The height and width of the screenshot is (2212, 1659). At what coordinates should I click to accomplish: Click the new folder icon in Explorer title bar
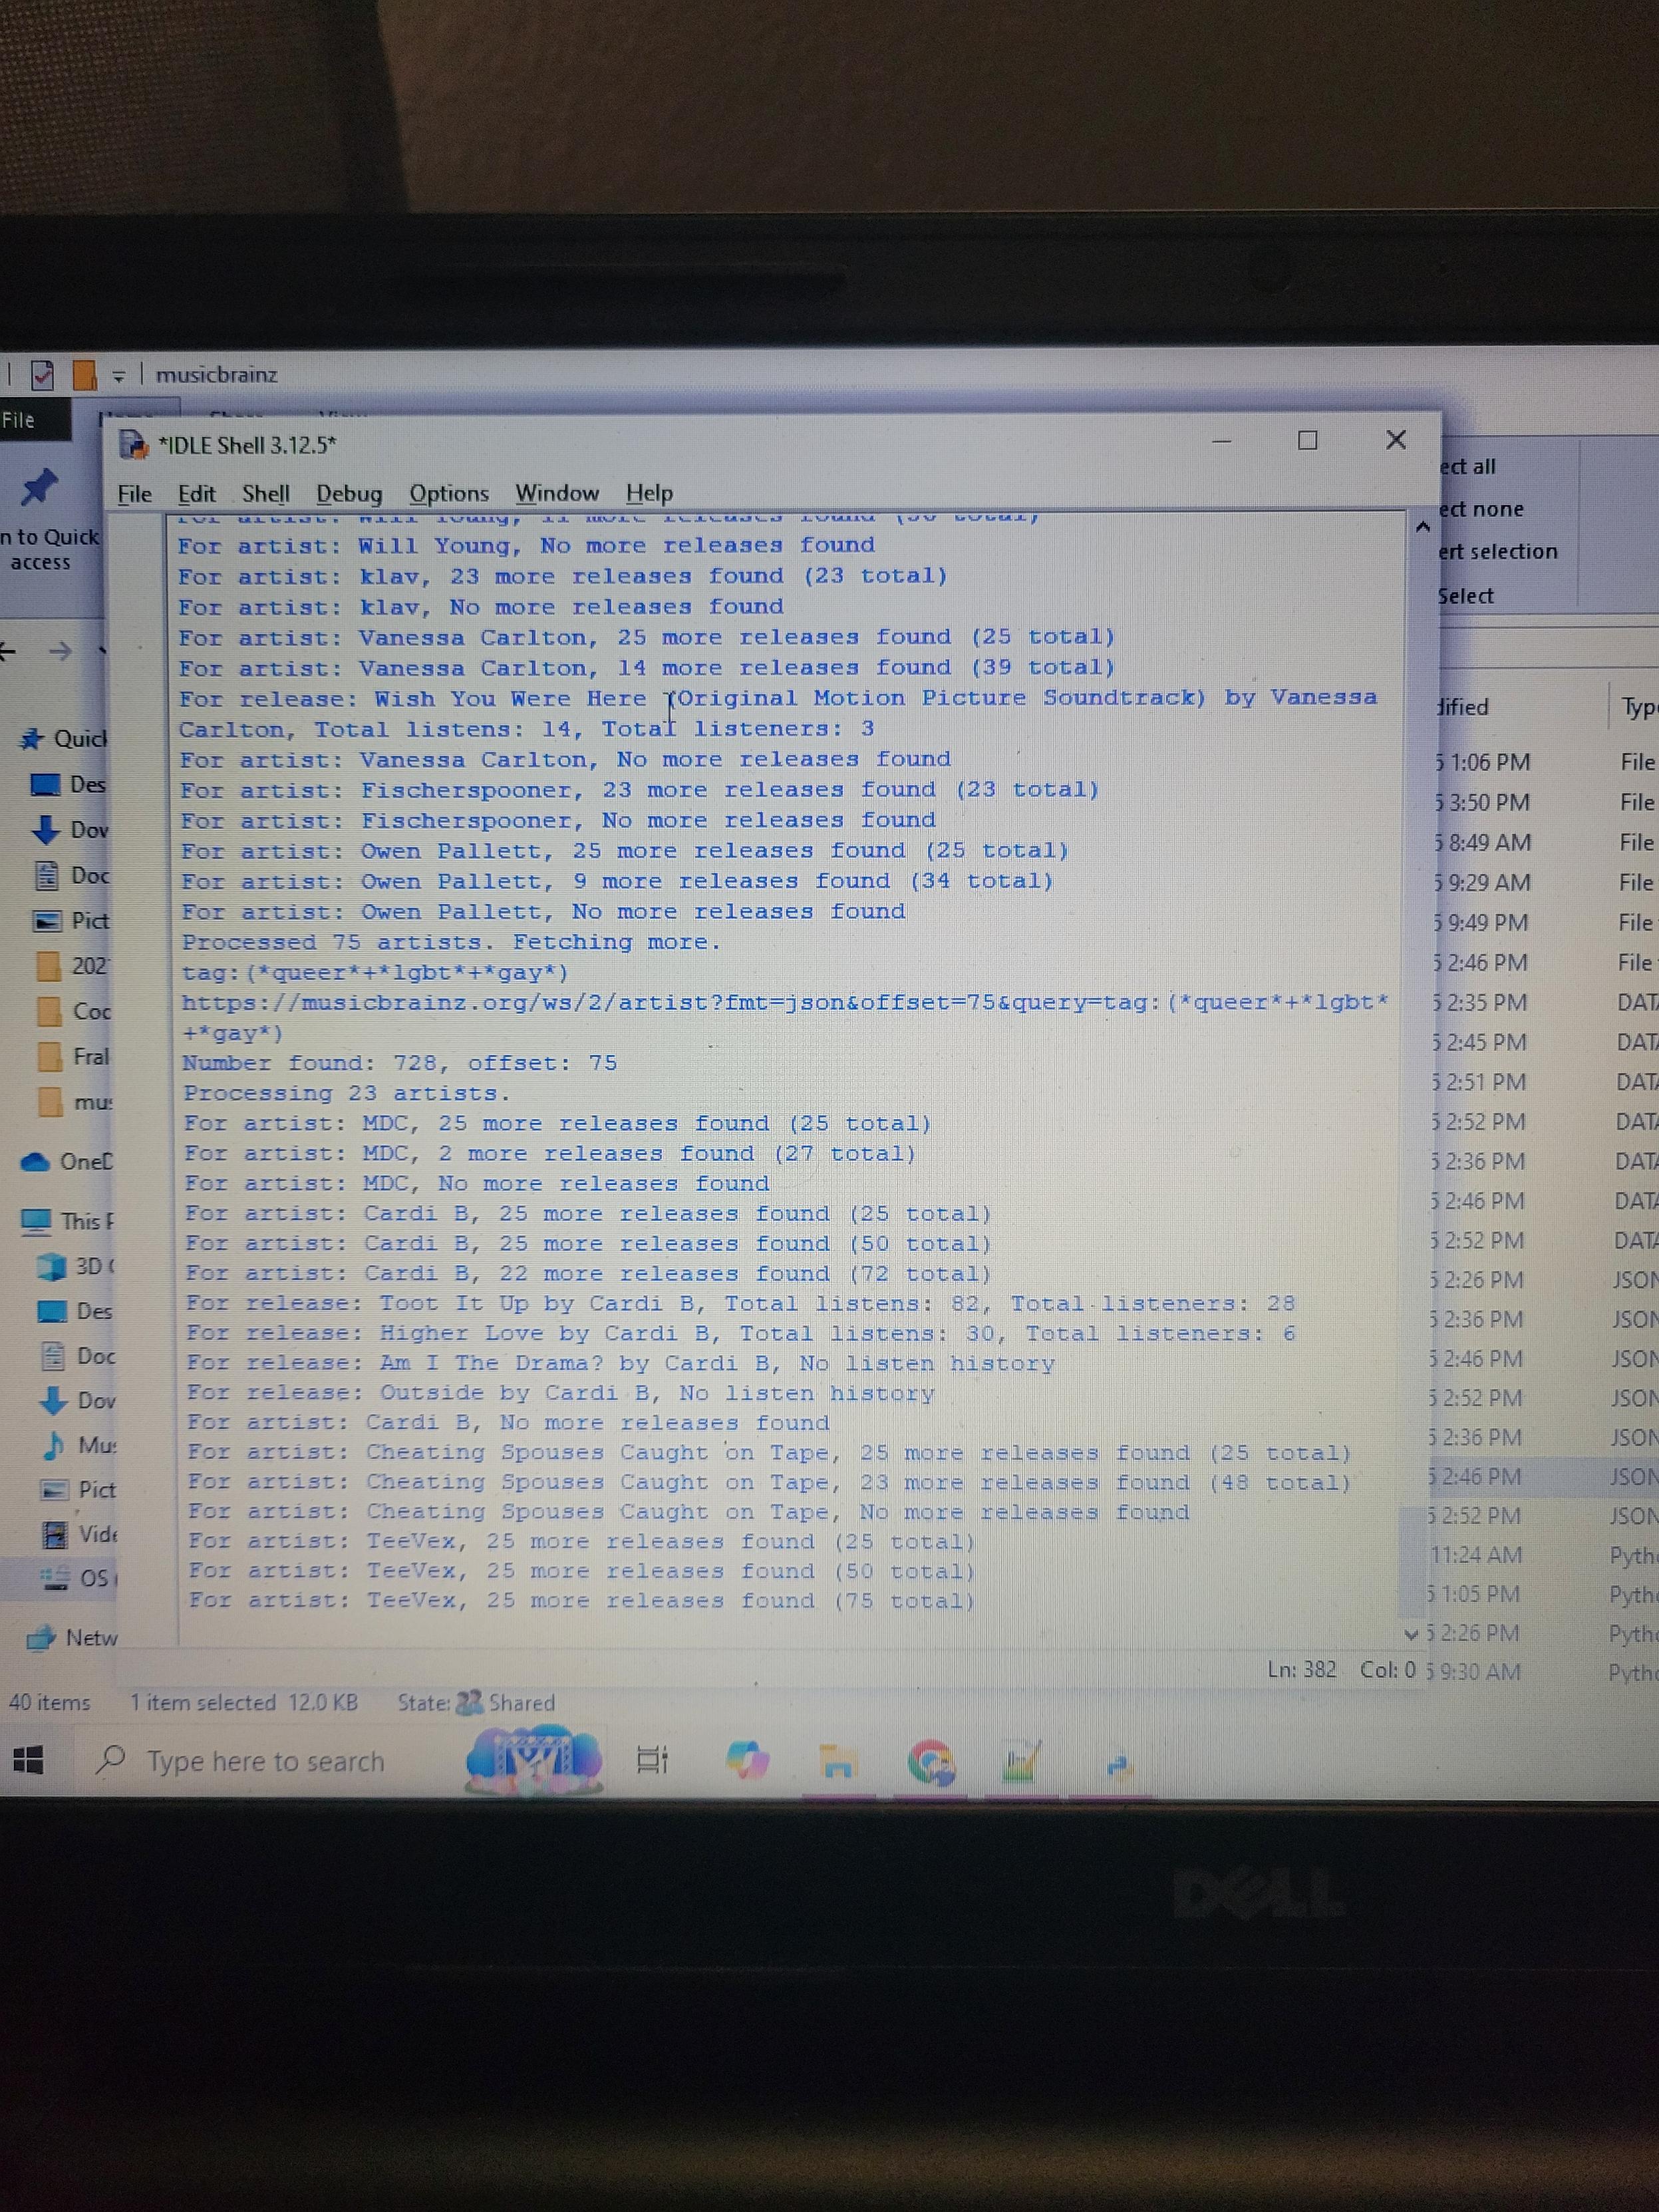(85, 375)
